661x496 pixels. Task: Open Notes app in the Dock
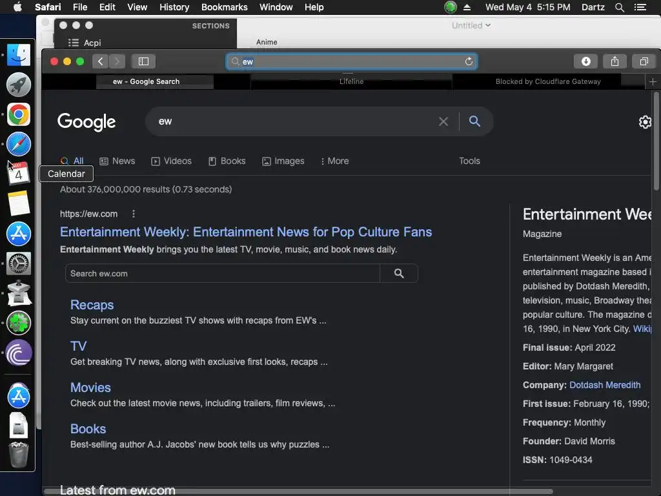click(x=19, y=203)
